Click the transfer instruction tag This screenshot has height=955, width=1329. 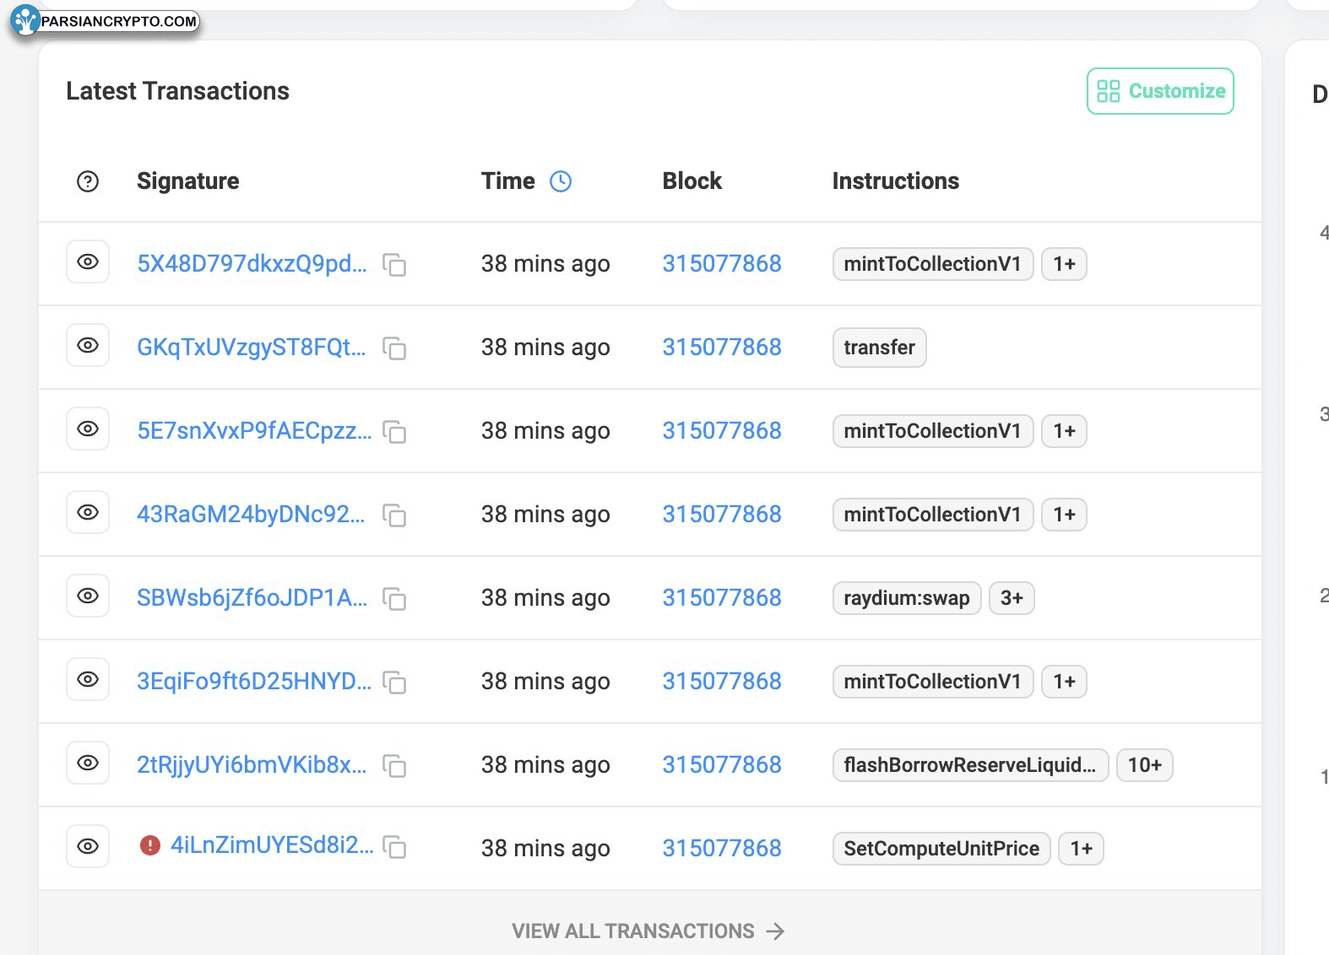tap(879, 348)
